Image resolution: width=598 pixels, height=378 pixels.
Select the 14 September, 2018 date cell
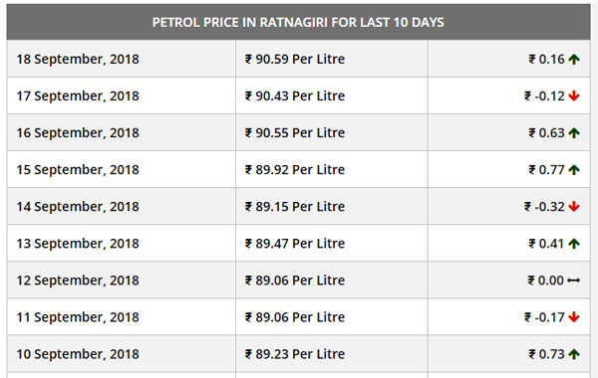tap(122, 206)
